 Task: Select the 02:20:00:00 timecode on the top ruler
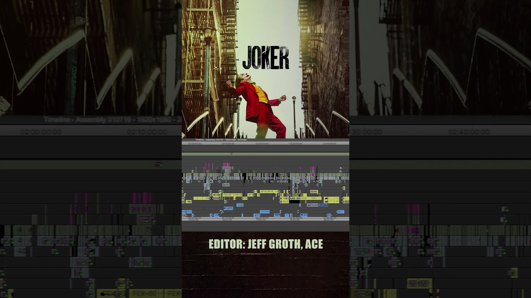pos(262,144)
